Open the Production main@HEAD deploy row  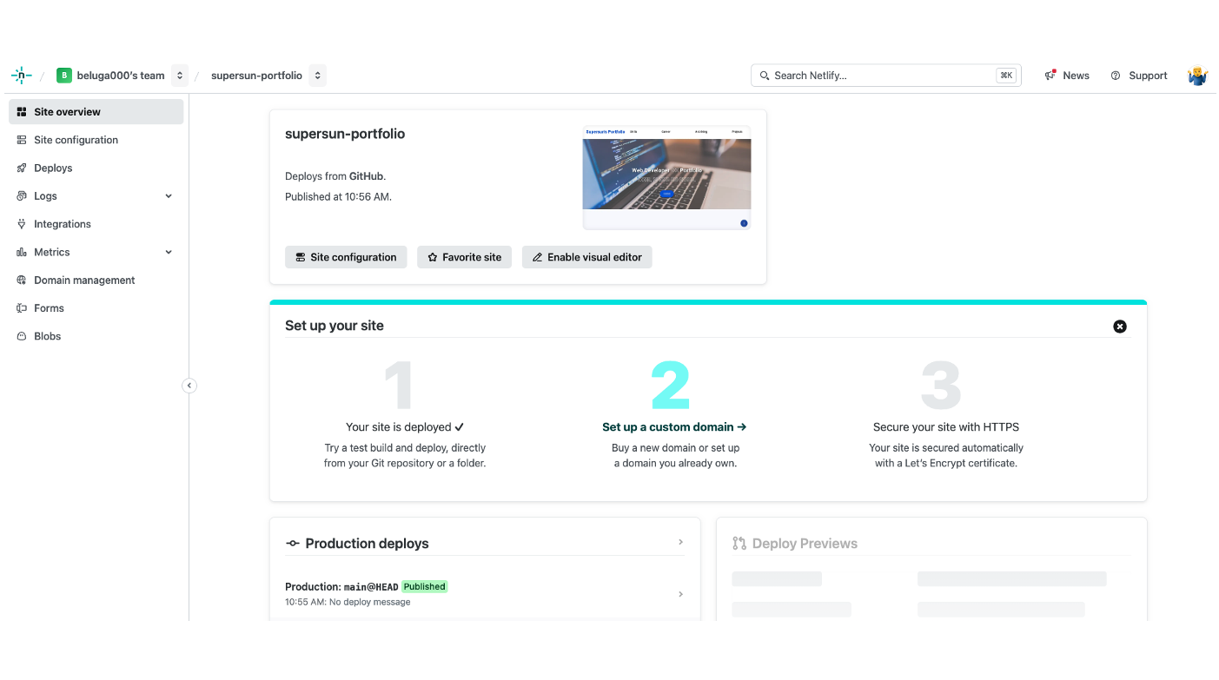coord(485,594)
